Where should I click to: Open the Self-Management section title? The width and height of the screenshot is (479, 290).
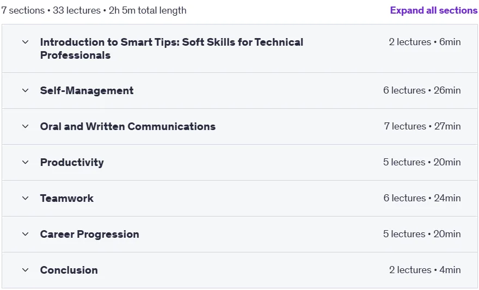click(x=87, y=90)
